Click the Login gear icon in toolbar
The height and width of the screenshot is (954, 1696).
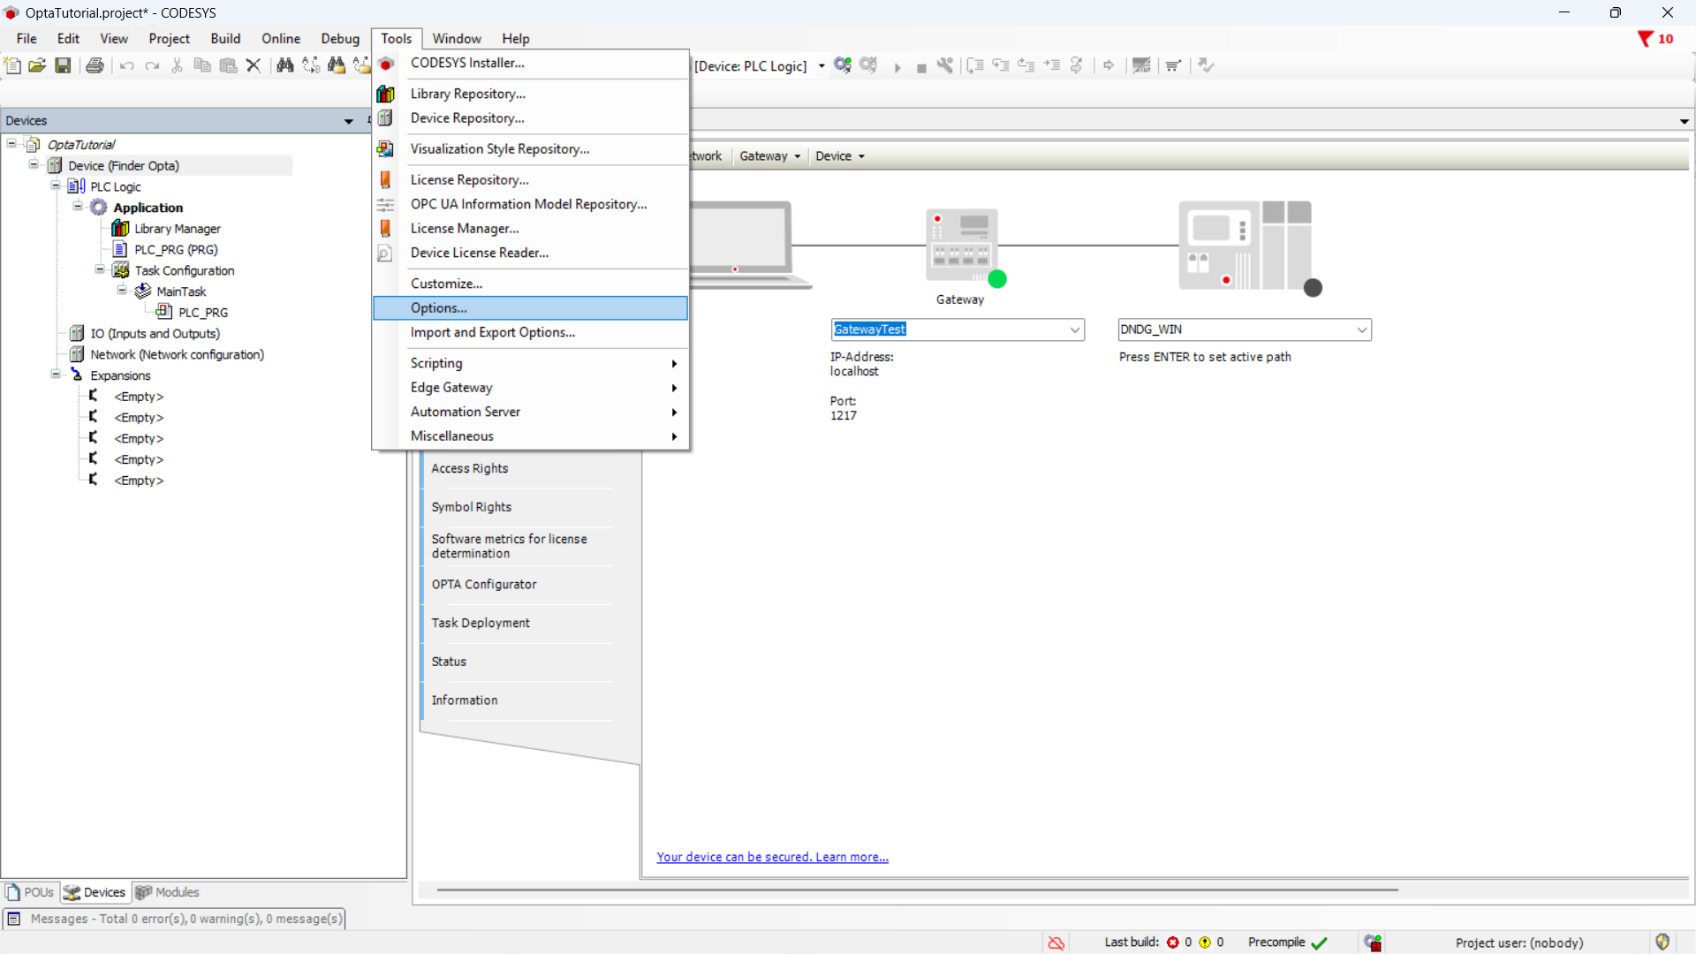point(842,65)
